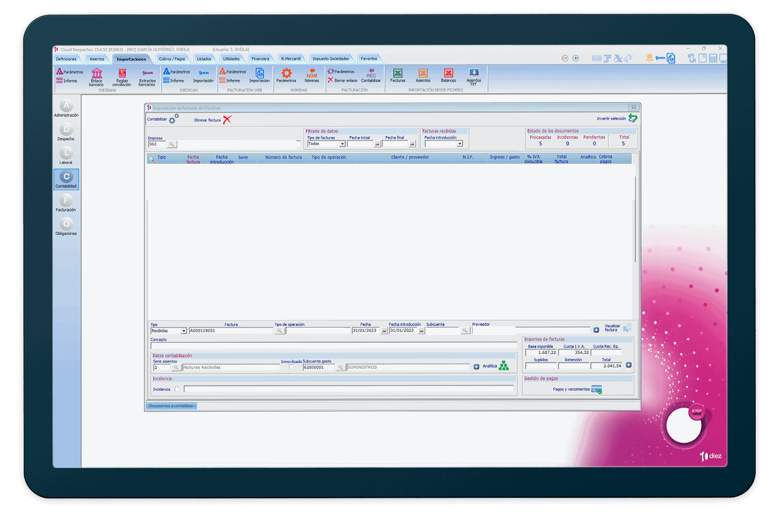The image size is (779, 514).
Task: Click the Contabilizar gears icon
Action: [174, 119]
